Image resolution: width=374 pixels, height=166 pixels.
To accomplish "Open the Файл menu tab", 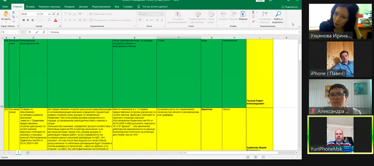I will tap(5, 7).
